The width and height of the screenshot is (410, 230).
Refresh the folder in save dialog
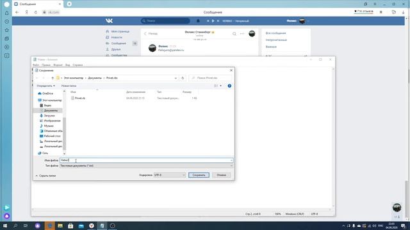(183, 78)
